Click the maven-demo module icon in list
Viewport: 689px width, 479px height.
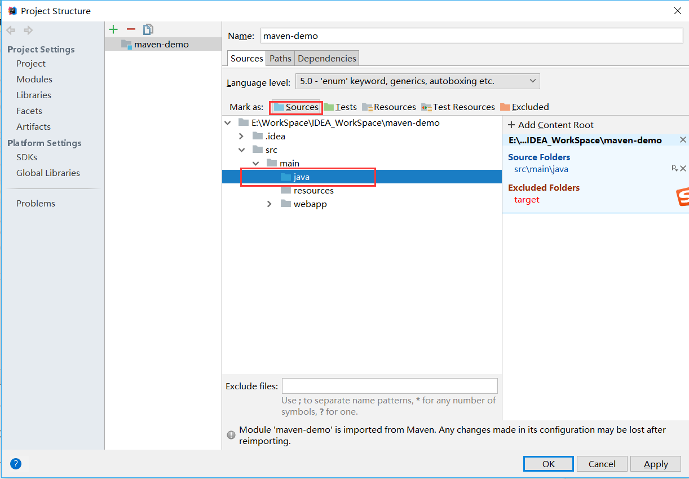[x=126, y=45]
